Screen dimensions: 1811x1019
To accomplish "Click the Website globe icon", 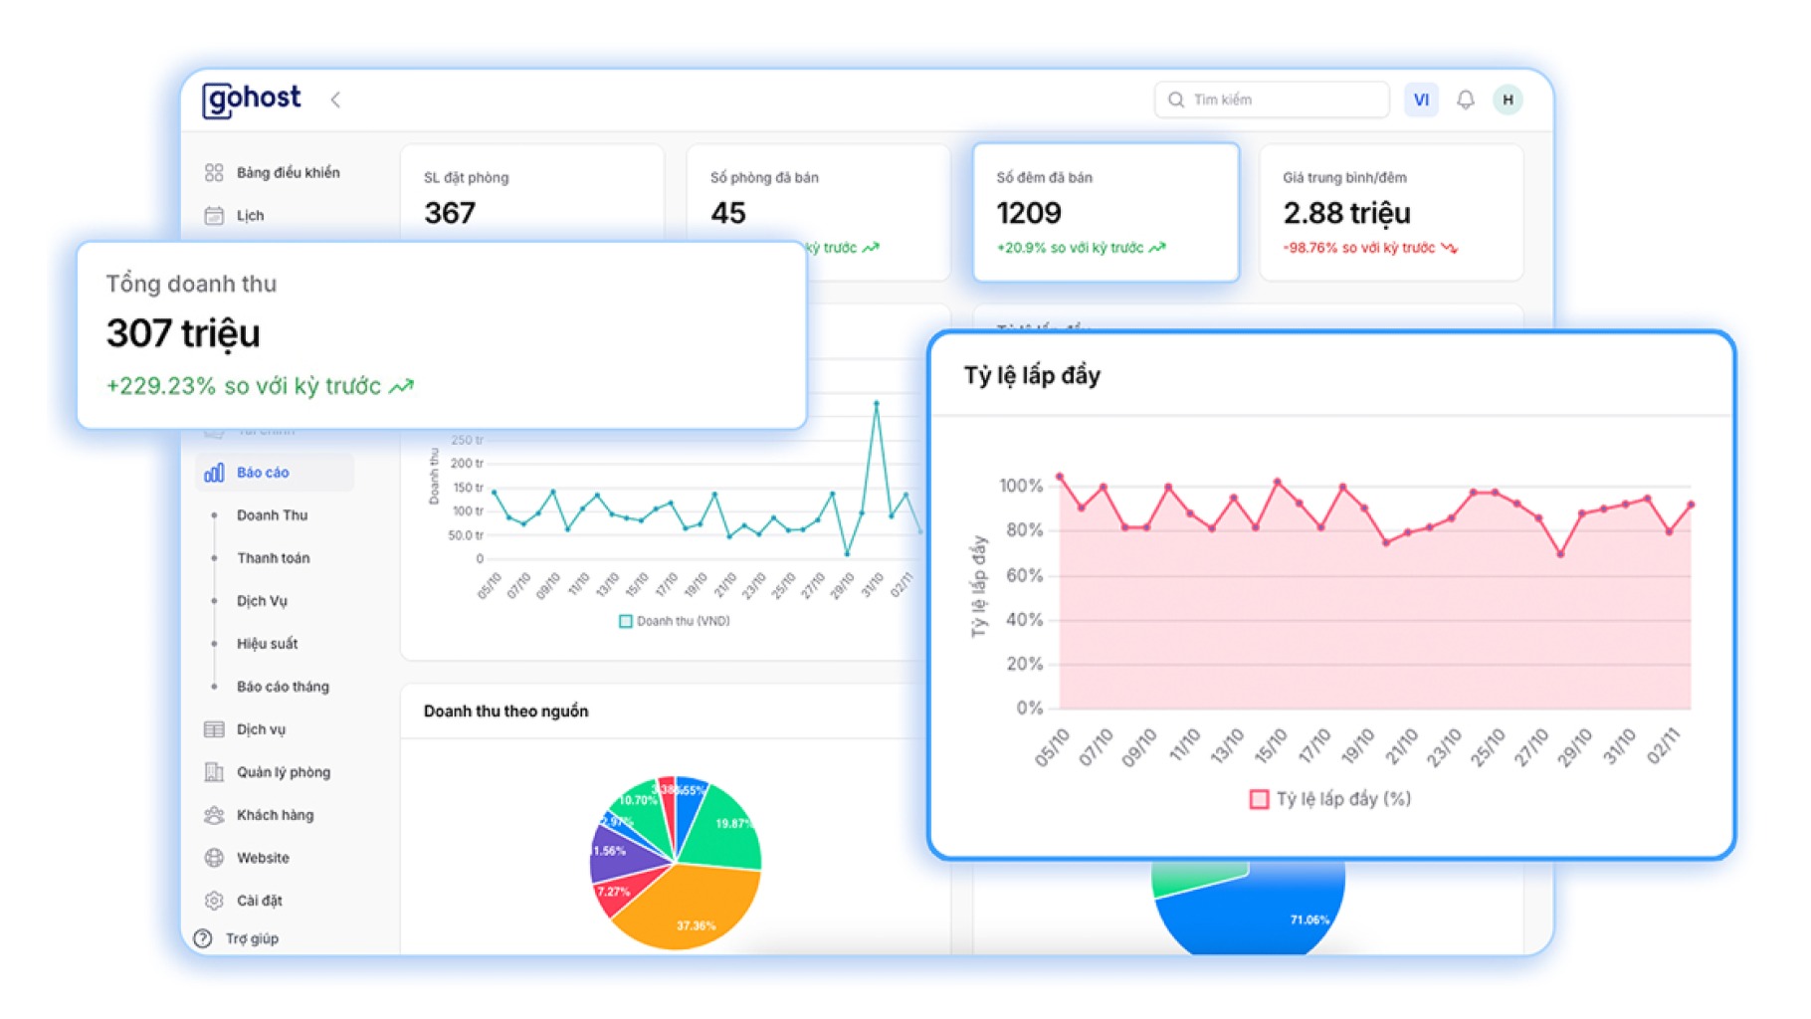I will click(x=214, y=858).
